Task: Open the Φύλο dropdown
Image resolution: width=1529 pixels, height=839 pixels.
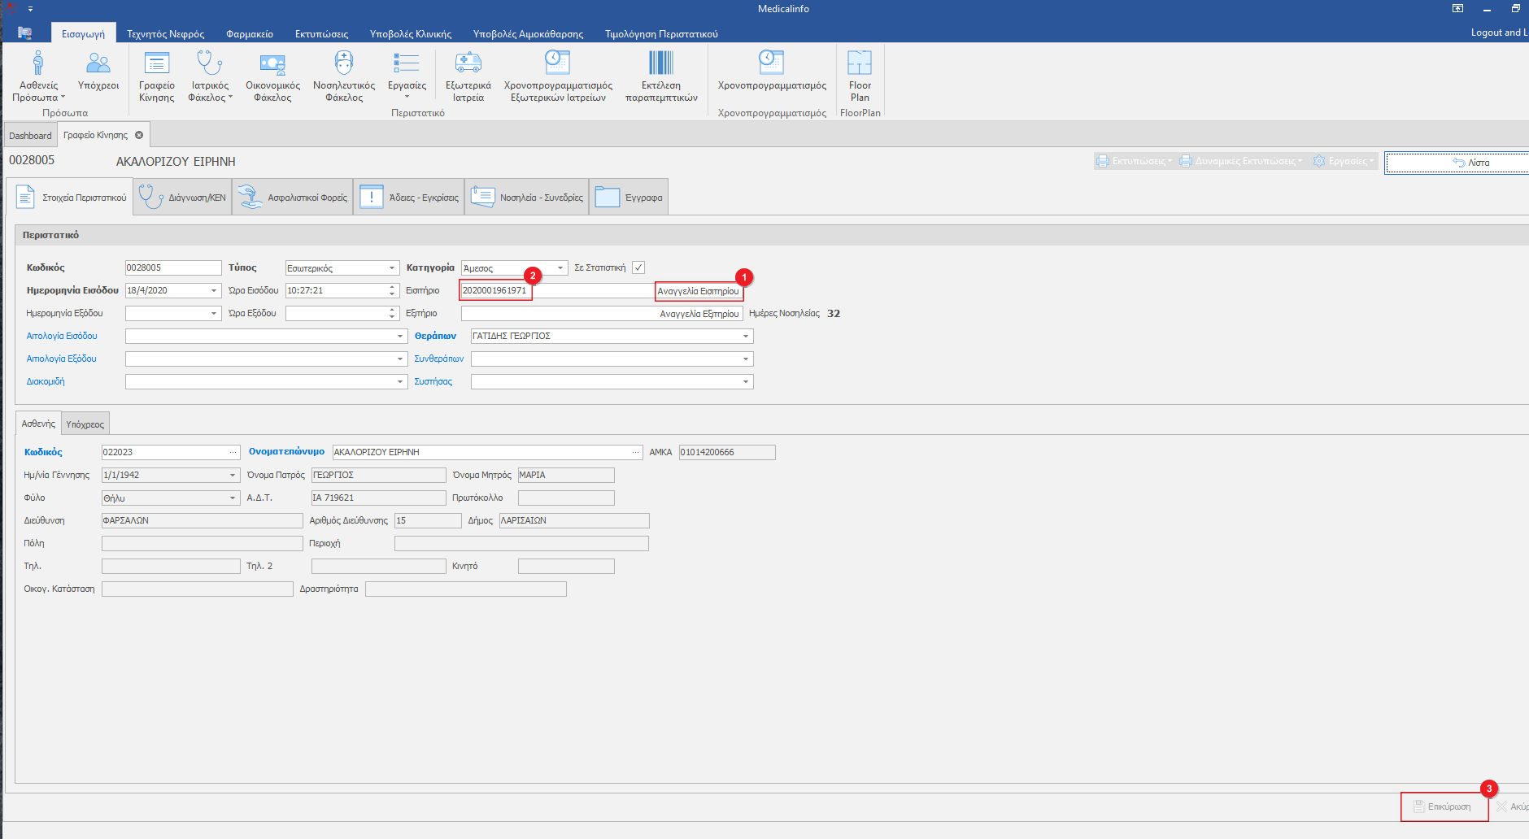Action: [x=233, y=498]
